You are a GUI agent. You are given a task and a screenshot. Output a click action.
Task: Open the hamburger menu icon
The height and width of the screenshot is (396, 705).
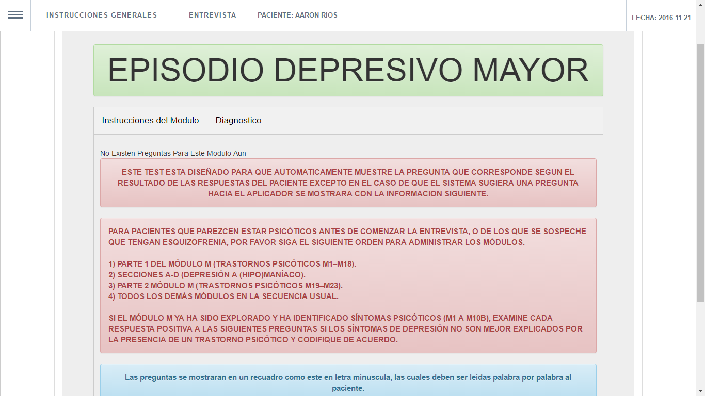coord(15,15)
